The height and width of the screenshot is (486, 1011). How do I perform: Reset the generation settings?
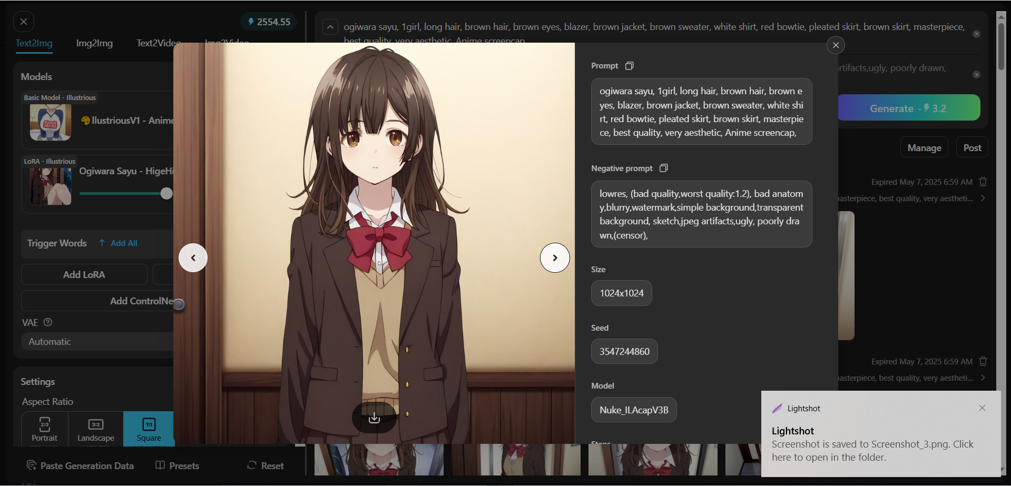[x=266, y=465]
